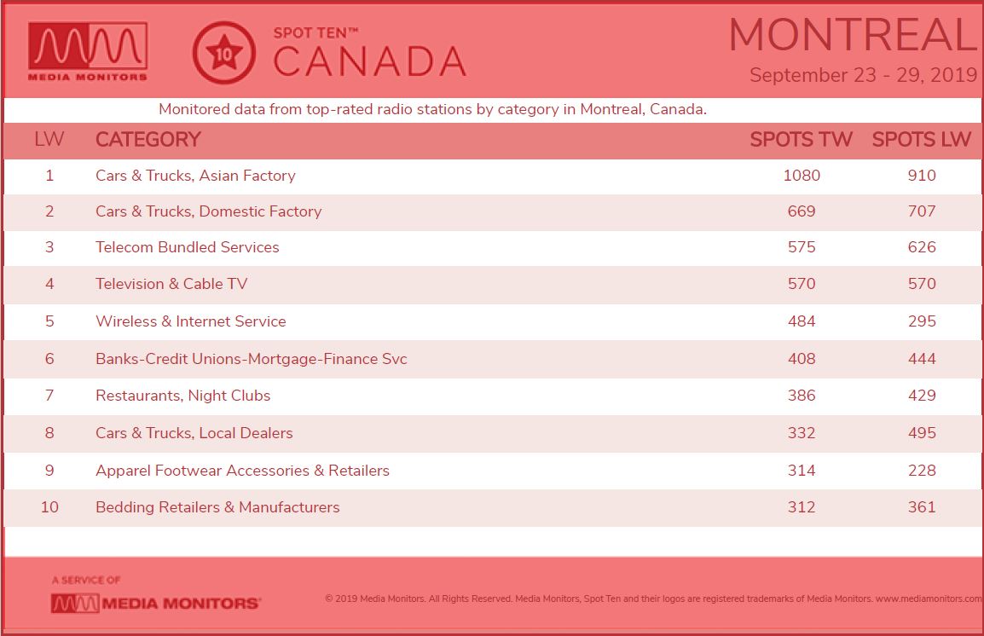Click Wireless & Internet Service category
Image resolution: width=984 pixels, height=636 pixels.
tap(191, 321)
